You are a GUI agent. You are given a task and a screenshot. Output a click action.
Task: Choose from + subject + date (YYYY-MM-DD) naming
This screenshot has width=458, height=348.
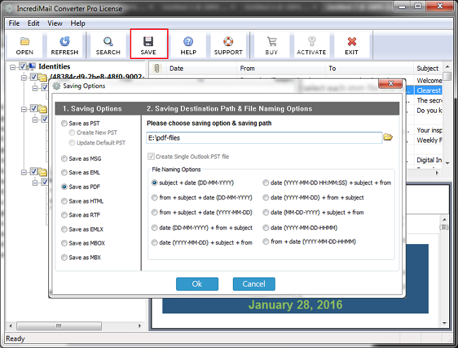coord(154,212)
